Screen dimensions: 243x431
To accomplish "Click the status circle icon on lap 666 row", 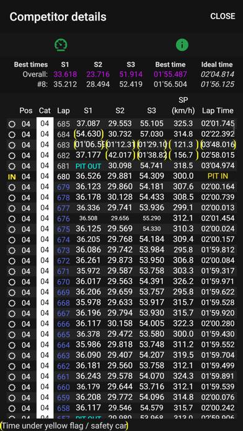I will (12, 324).
